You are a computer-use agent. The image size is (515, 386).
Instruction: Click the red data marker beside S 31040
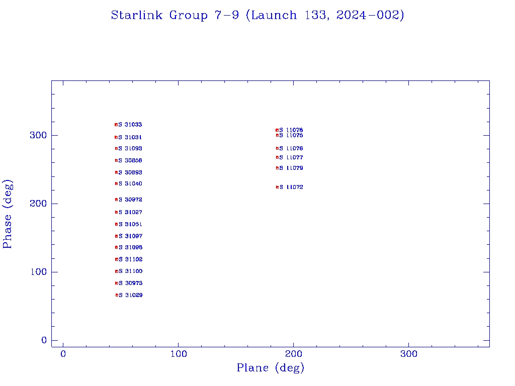[116, 183]
